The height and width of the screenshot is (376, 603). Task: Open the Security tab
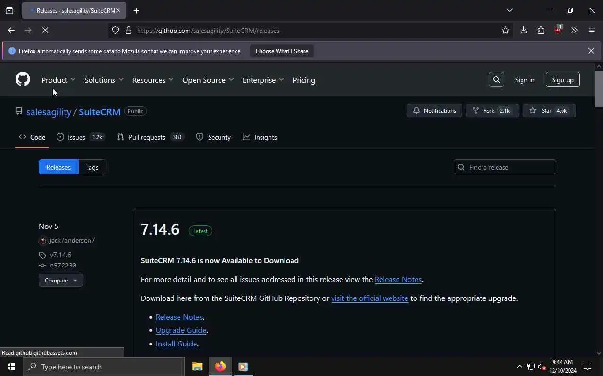(213, 137)
